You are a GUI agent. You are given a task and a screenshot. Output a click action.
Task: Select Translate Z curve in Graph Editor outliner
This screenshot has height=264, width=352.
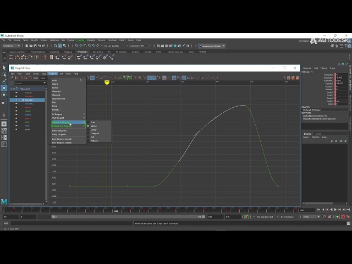pyautogui.click(x=29, y=104)
